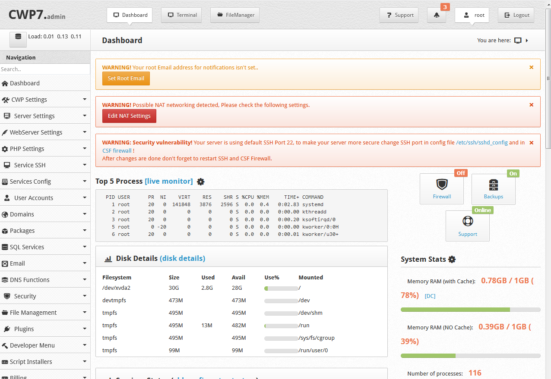551x379 pixels.
Task: Click Security shield icon in sidebar
Action: tap(7, 296)
